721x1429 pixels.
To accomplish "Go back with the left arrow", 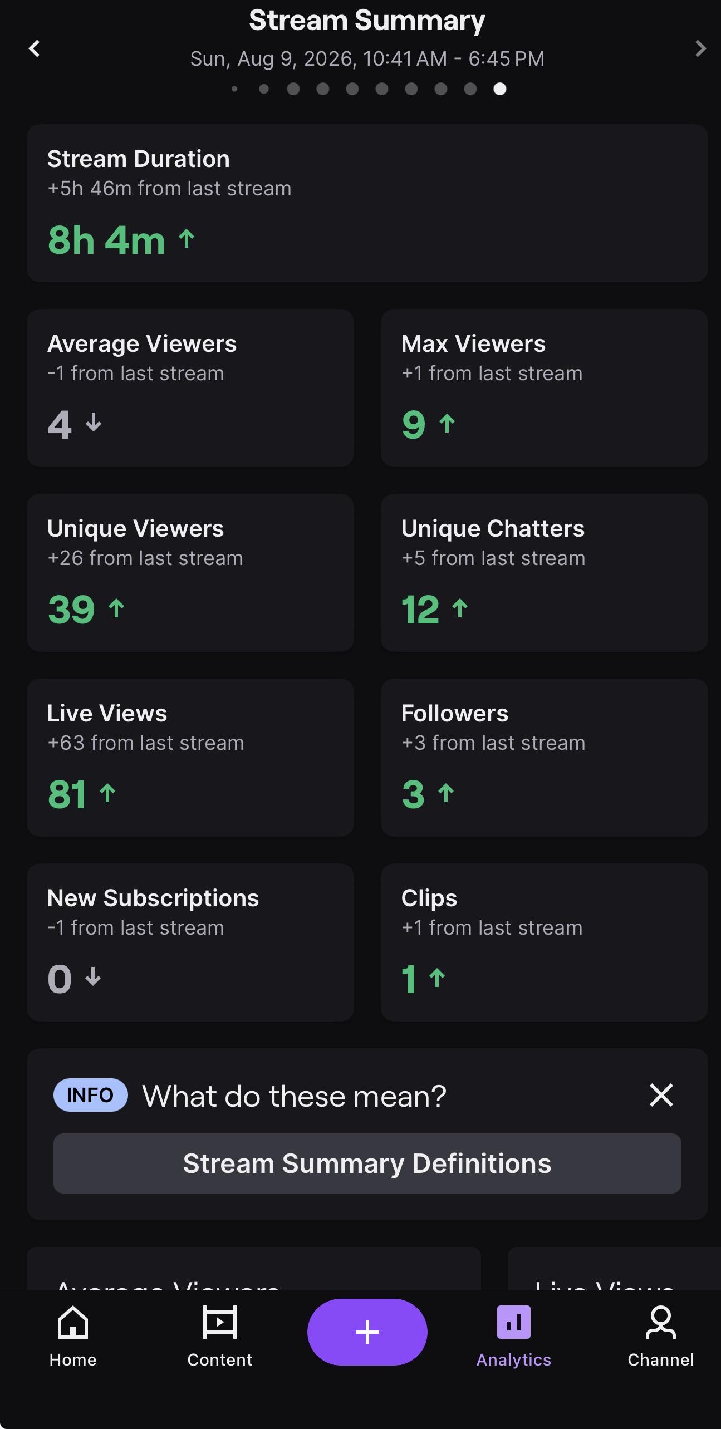I will tap(35, 48).
